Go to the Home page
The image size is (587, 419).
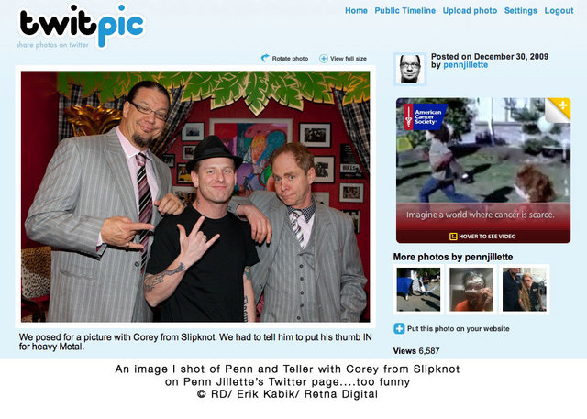click(x=356, y=10)
